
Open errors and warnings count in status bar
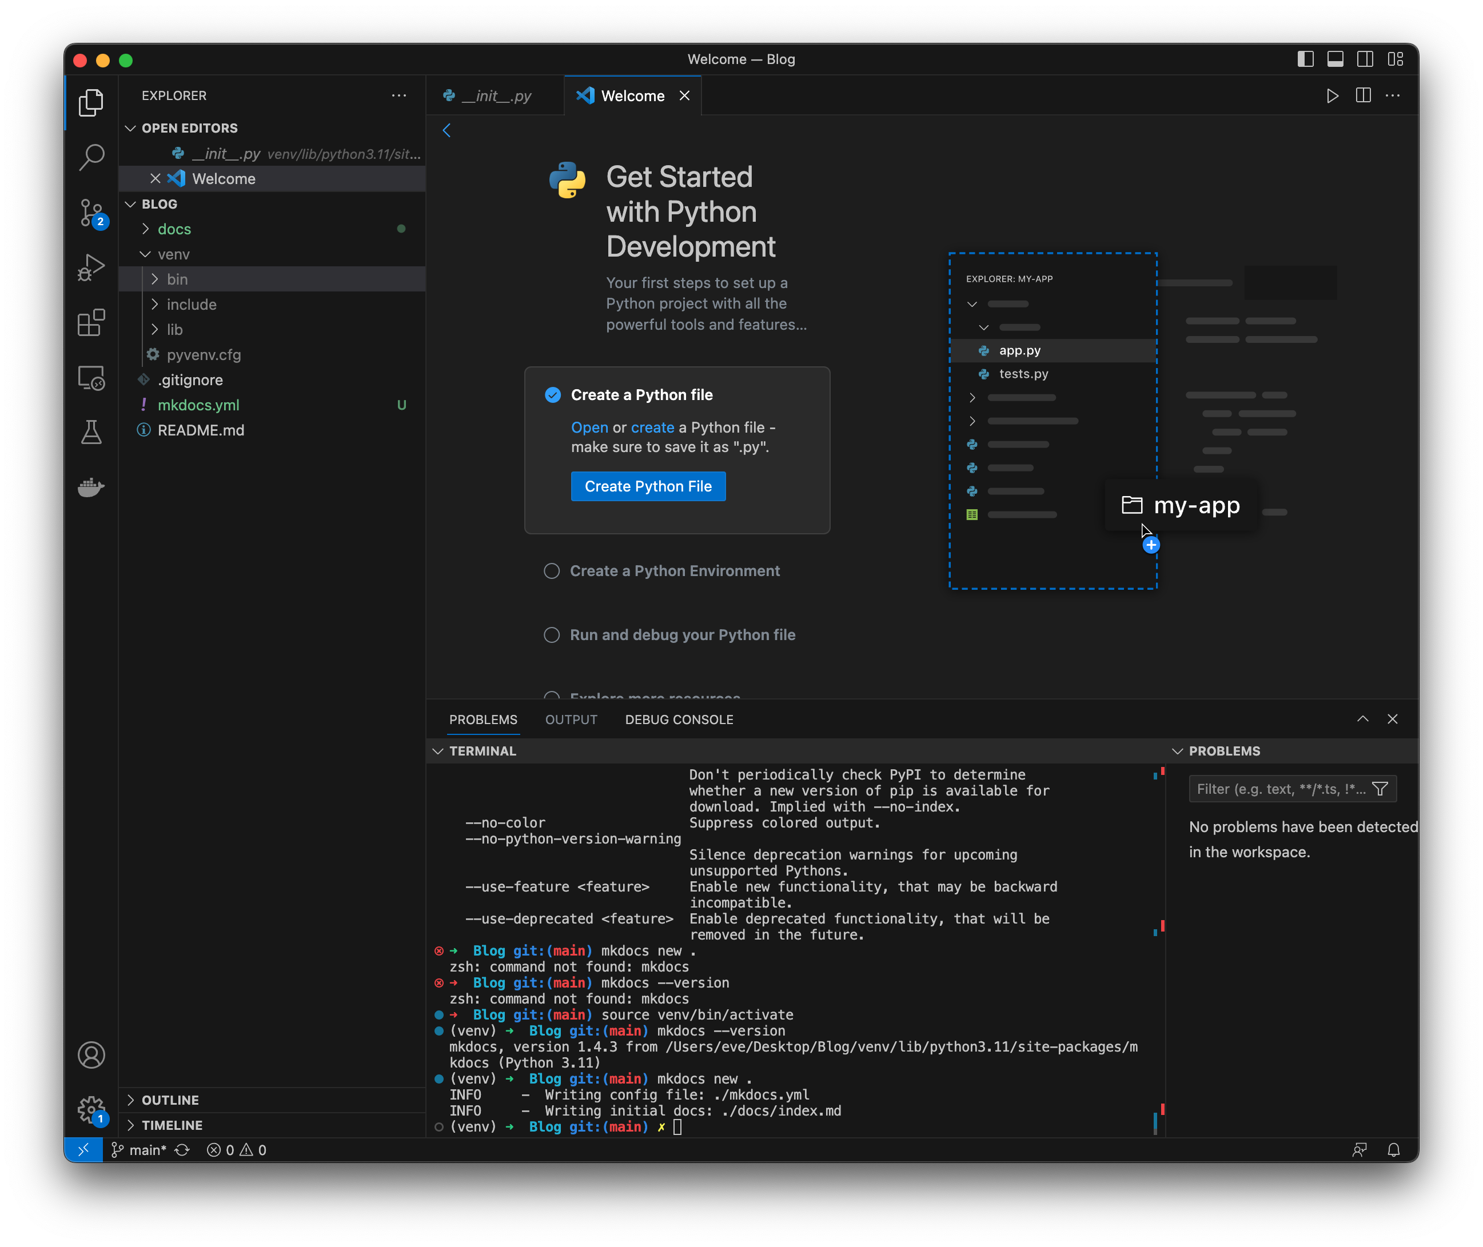click(236, 1150)
